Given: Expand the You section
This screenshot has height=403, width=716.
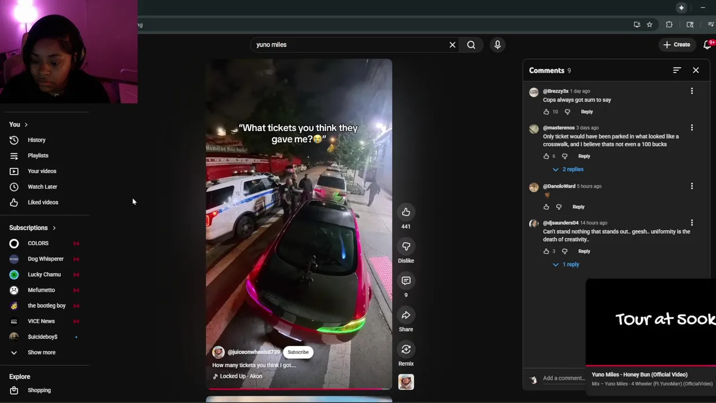Looking at the screenshot, I should [x=18, y=124].
